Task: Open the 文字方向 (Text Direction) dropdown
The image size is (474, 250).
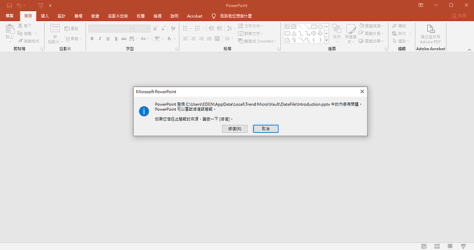Action: point(250,26)
